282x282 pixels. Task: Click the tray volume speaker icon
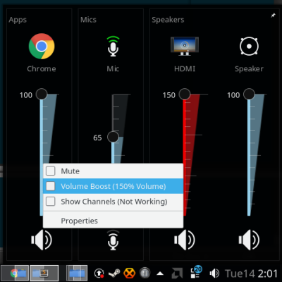tap(214, 274)
